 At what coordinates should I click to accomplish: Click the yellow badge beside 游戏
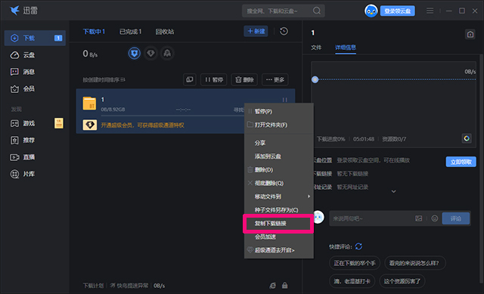click(59, 123)
